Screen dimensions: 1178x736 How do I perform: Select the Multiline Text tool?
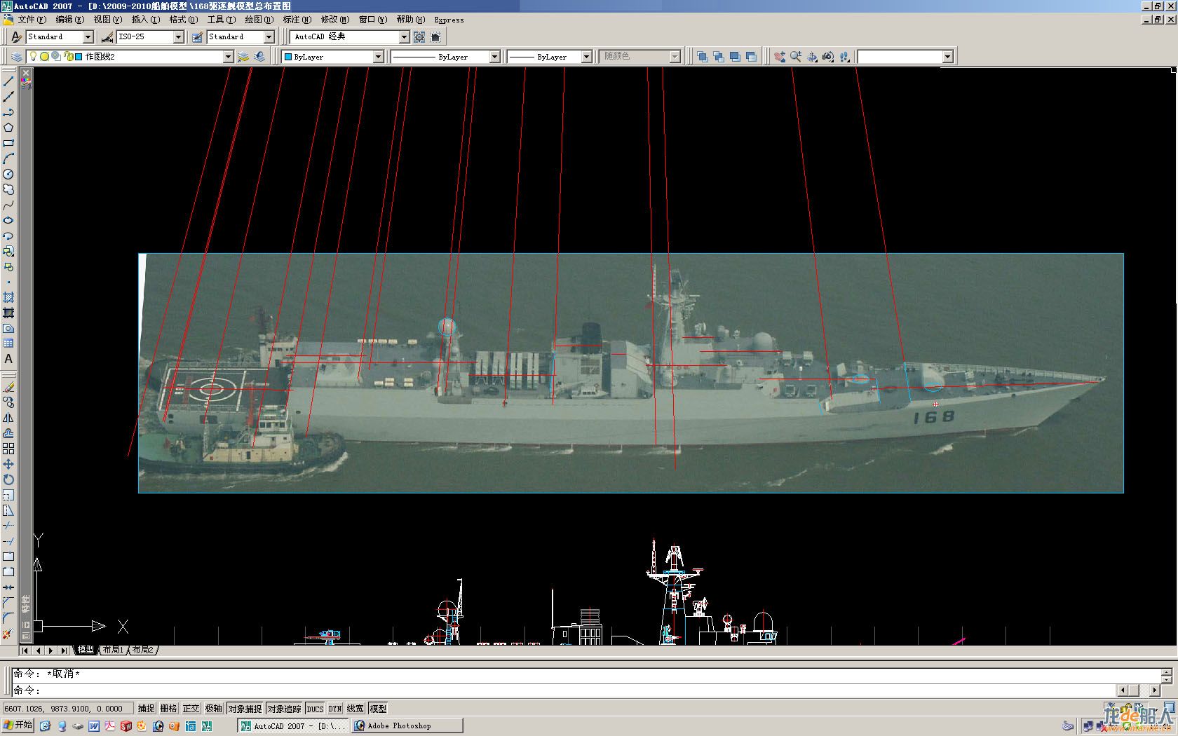(8, 359)
